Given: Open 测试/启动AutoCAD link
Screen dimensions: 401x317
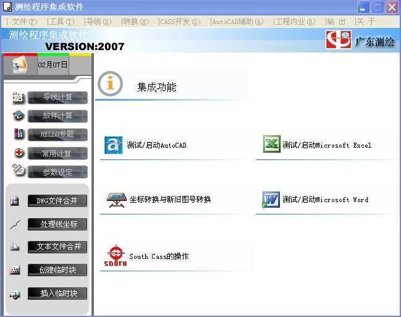Looking at the screenshot, I should 157,145.
